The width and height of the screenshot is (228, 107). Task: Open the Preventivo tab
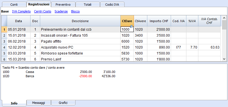pos(63,5)
